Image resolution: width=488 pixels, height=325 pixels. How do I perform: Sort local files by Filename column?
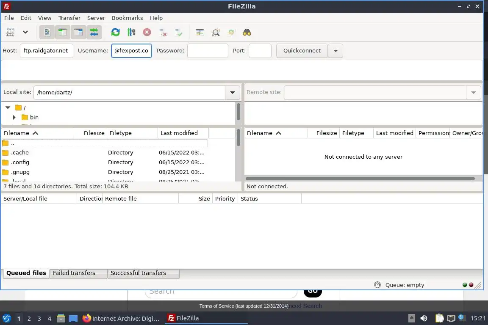click(x=37, y=133)
